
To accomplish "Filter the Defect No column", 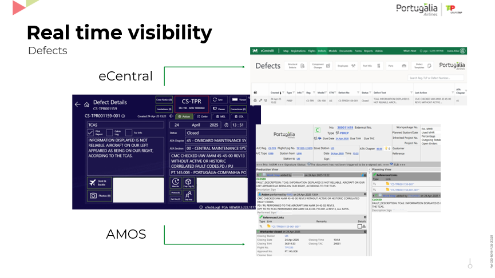I will (358, 92).
